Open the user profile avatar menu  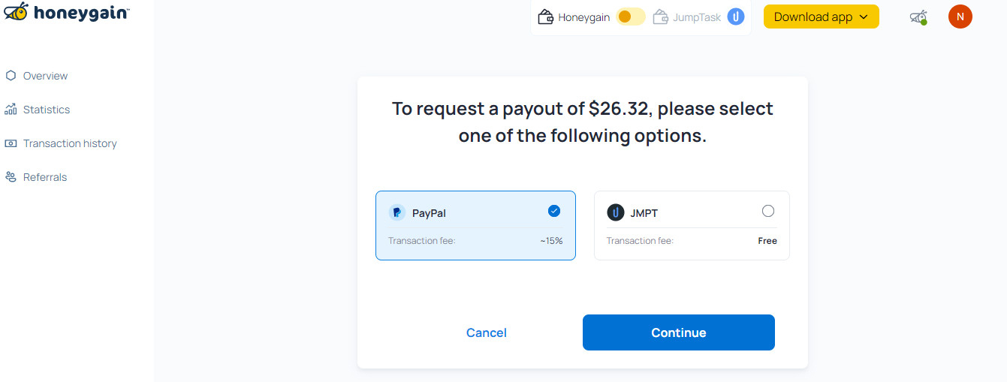[x=960, y=17]
